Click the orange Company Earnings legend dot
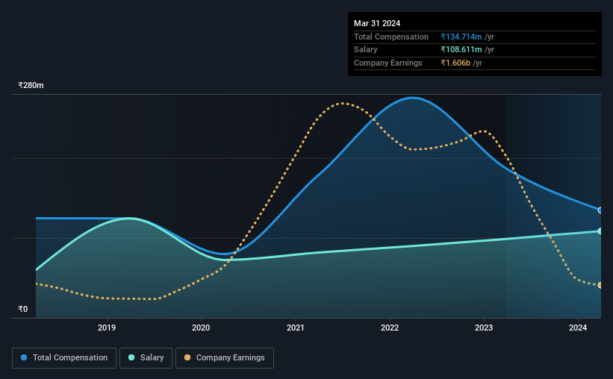 coord(187,357)
